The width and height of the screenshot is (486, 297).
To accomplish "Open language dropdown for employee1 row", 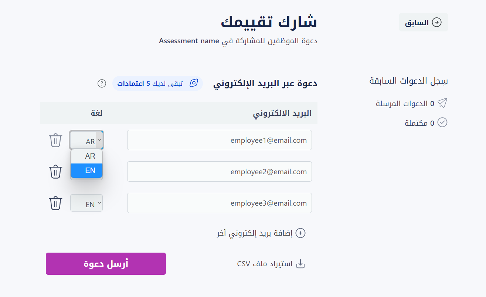I will [86, 140].
